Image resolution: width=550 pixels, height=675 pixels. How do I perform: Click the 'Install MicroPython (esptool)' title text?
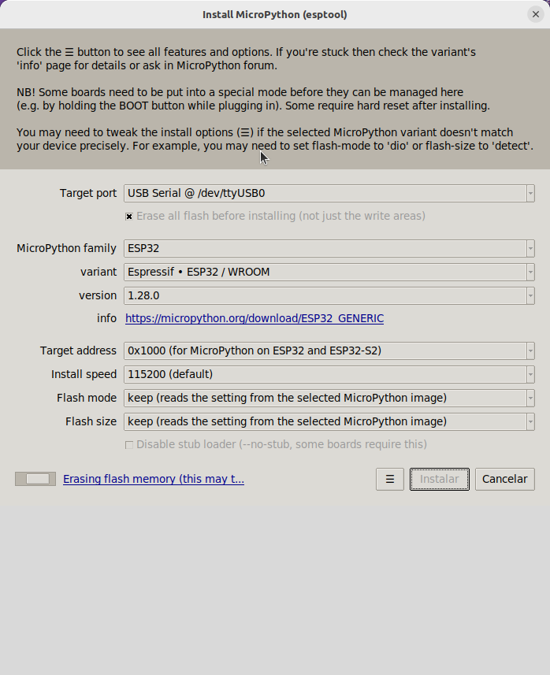click(275, 15)
